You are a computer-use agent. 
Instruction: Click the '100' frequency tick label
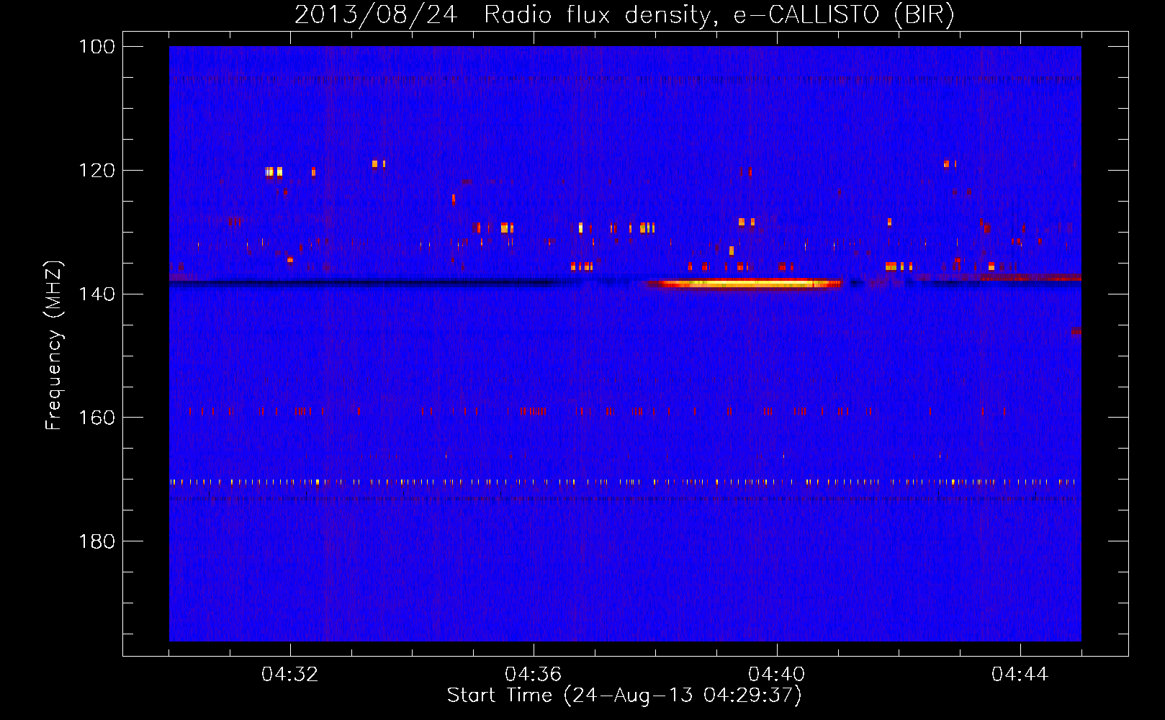tap(96, 47)
